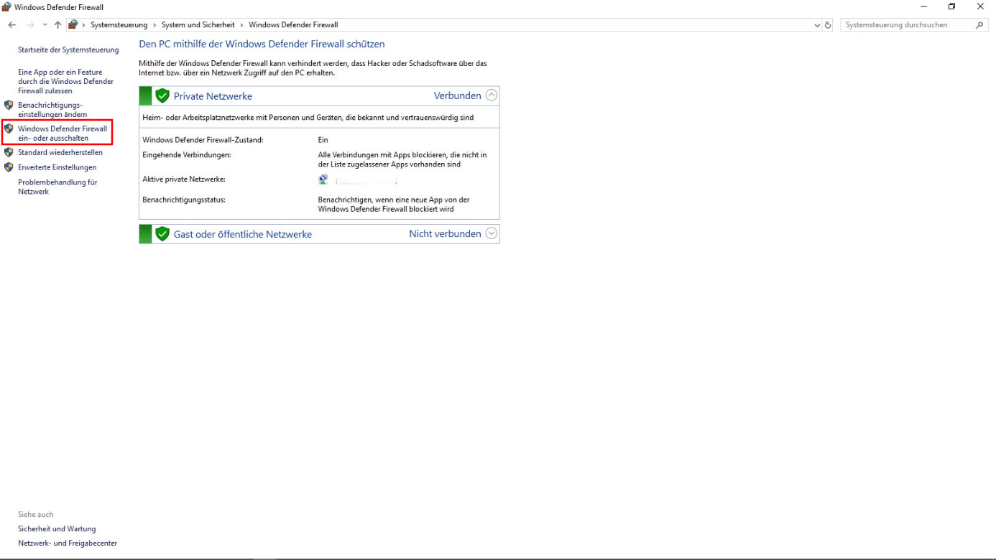Open Windows Defender Firewall ein- oder ausschalten
Viewport: 996px width, 560px height.
pyautogui.click(x=63, y=134)
